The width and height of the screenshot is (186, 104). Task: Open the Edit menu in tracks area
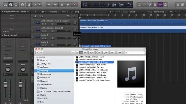(x=43, y=12)
